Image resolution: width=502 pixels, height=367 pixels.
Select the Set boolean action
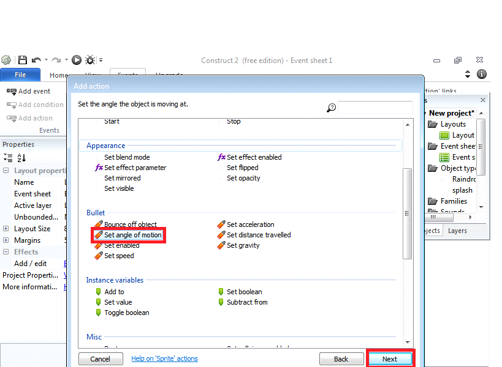tap(240, 292)
